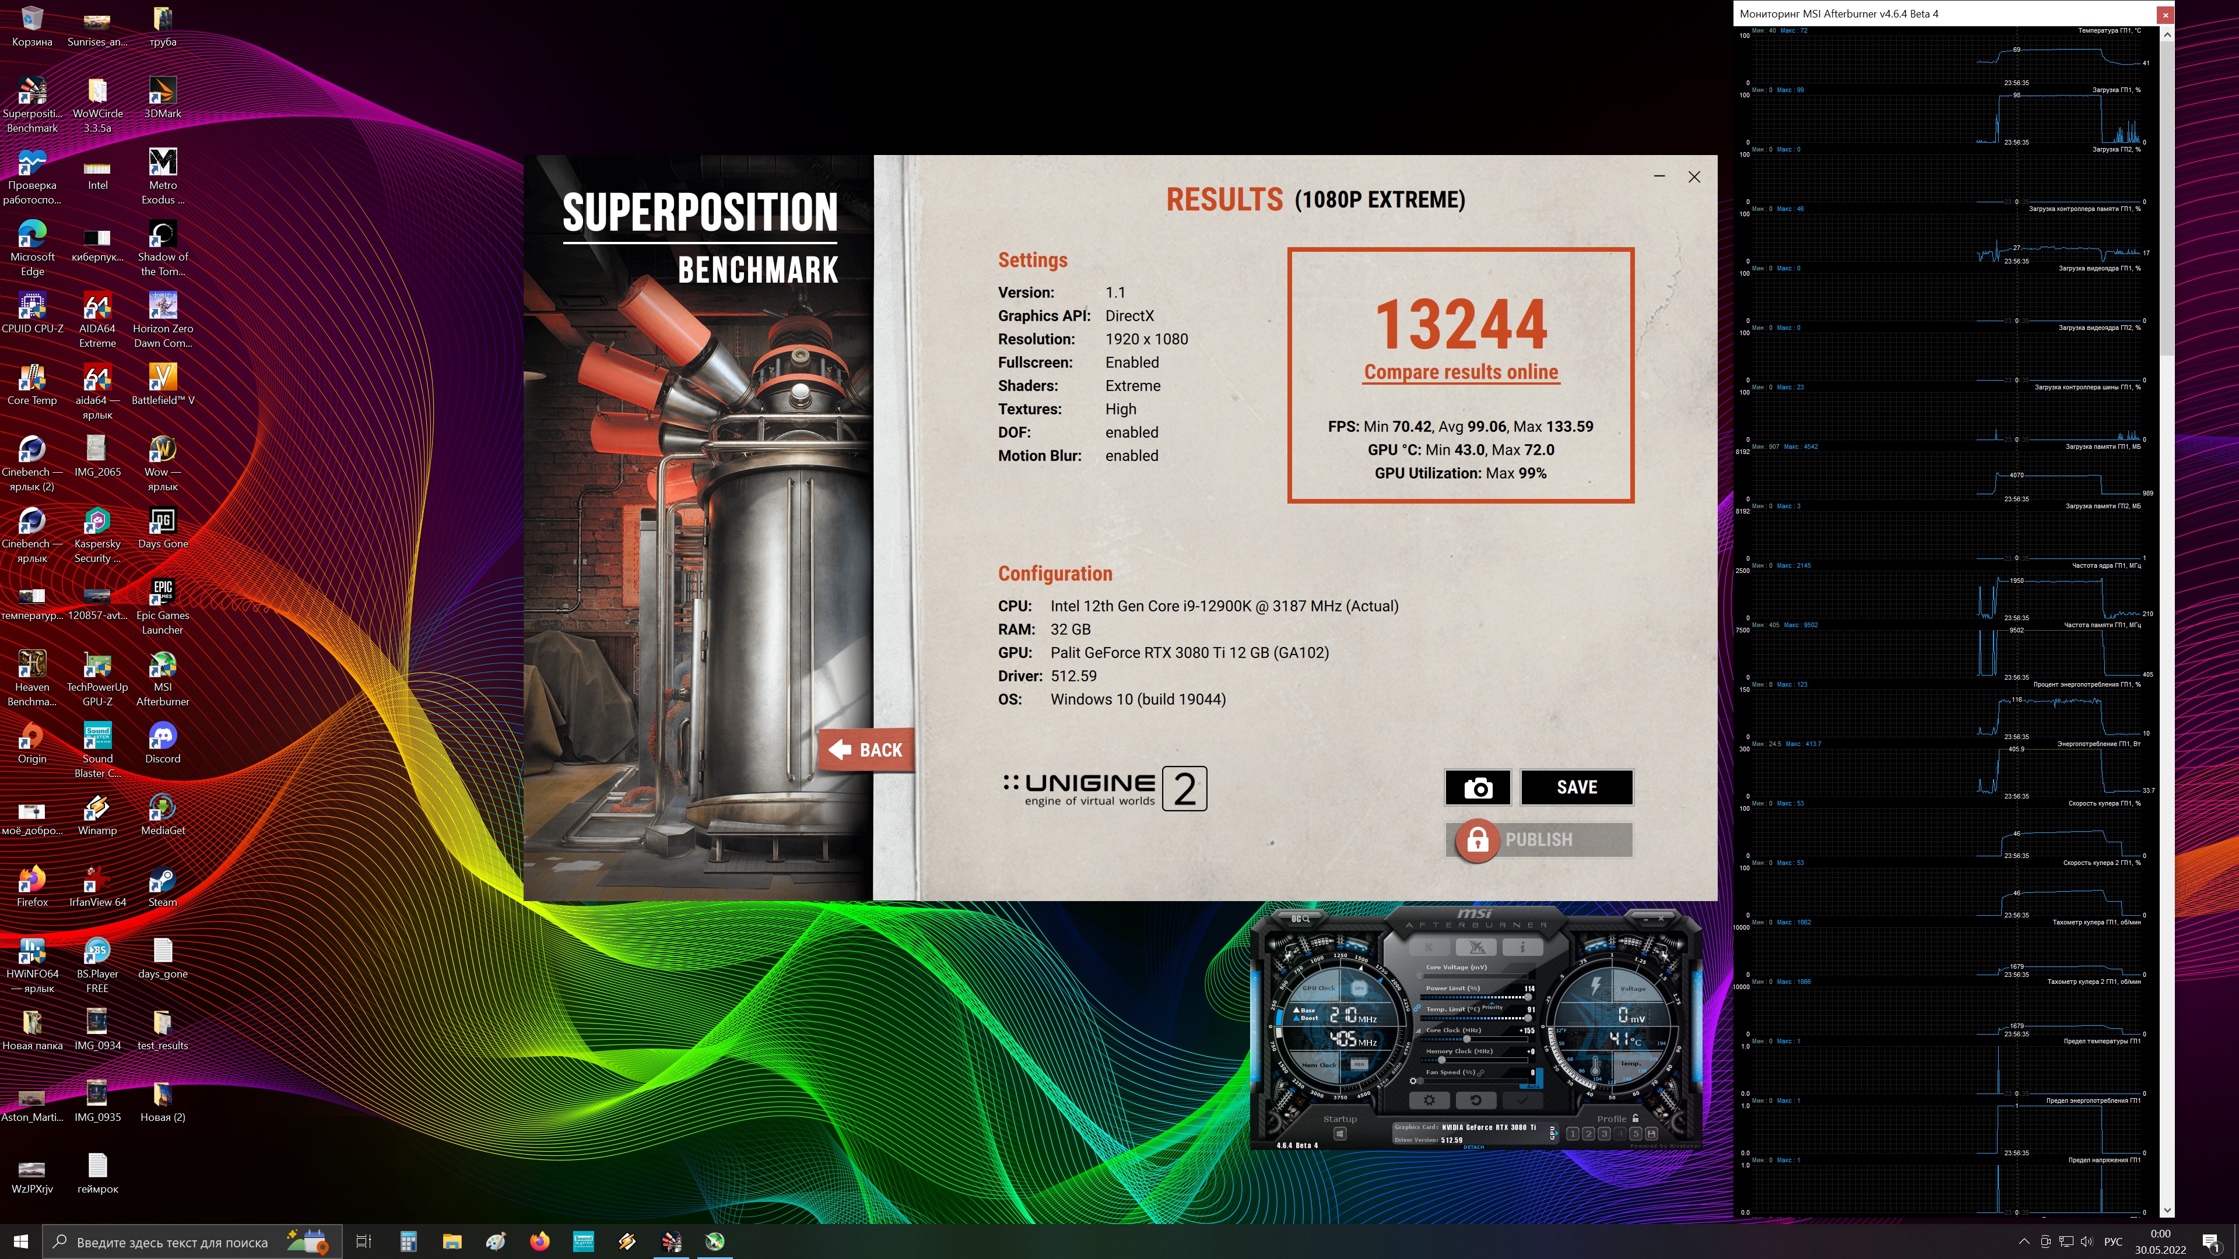2239x1259 pixels.
Task: Open the voltage/frequency curve editor icon
Action: pyautogui.click(x=1419, y=1031)
